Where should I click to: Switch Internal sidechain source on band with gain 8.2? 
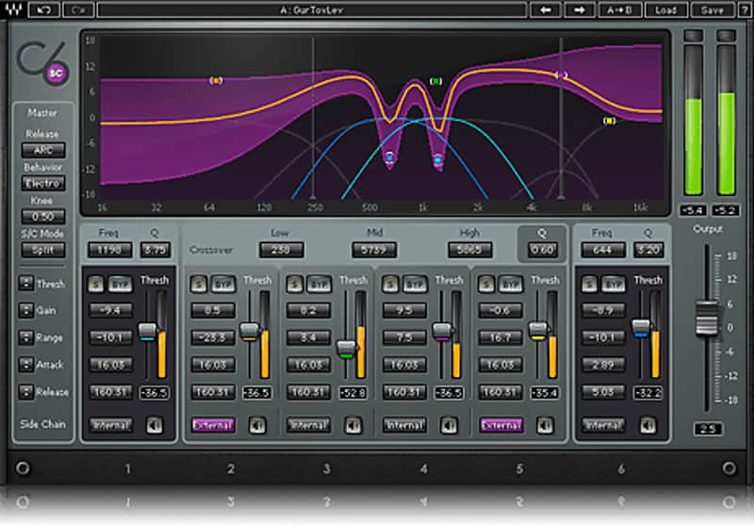click(x=308, y=425)
